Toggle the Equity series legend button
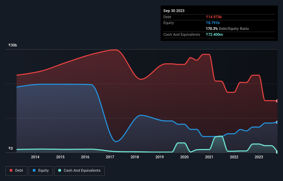 [x=41, y=171]
